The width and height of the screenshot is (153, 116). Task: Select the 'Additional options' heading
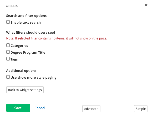point(21,71)
